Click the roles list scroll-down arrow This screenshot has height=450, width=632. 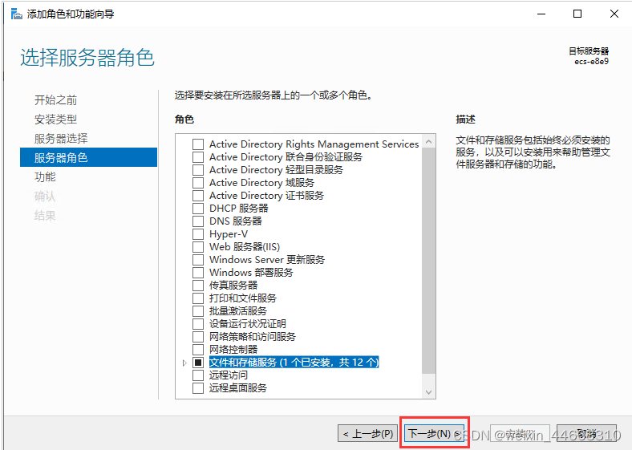tap(428, 391)
